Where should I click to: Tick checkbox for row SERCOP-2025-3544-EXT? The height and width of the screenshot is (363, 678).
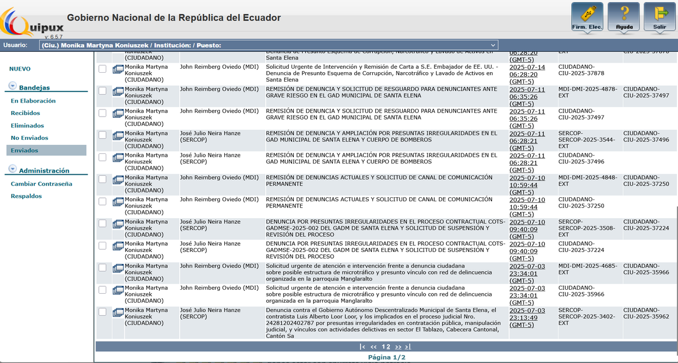(x=102, y=135)
